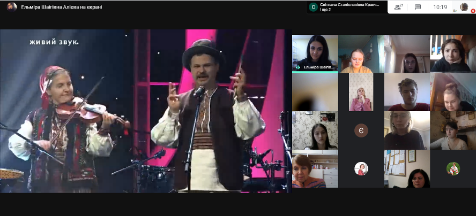Select the tile with brown Є avatar
Screen dimensions: 476x216
[x=361, y=130]
